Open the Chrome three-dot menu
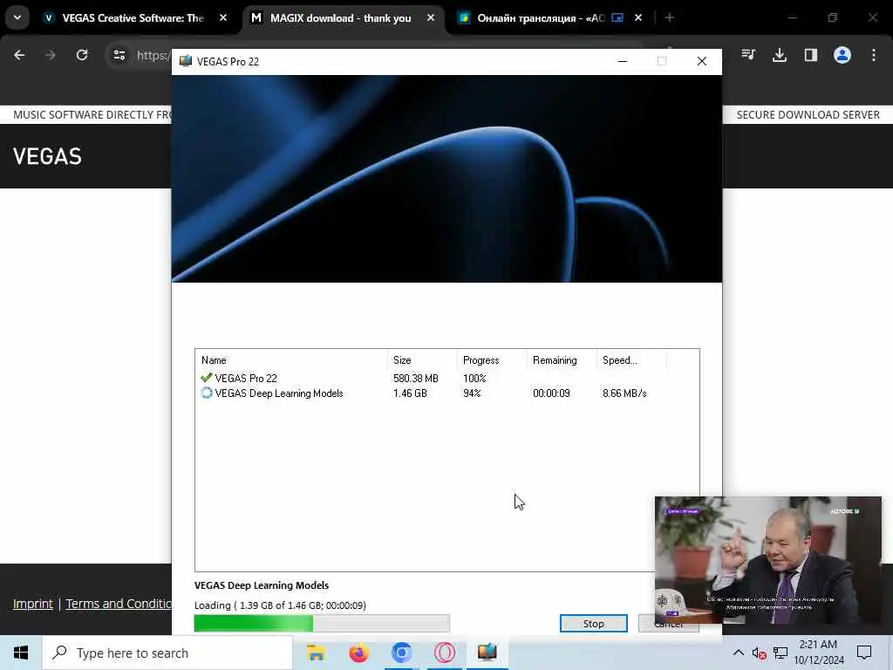 [874, 55]
